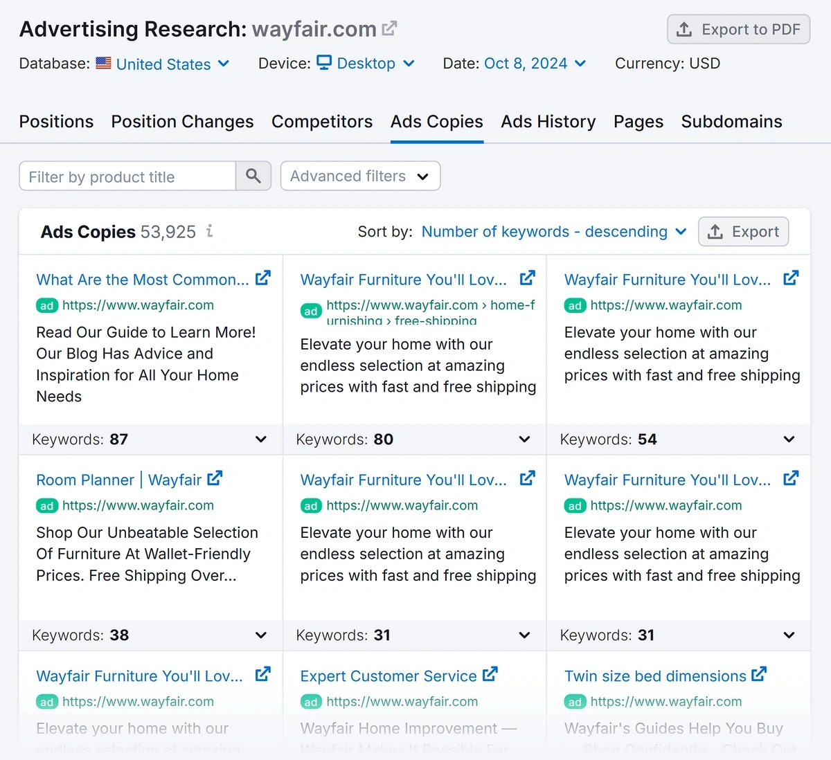This screenshot has width=831, height=760.
Task: Click the 'Ads Copies 53,925' heading
Action: click(x=118, y=232)
